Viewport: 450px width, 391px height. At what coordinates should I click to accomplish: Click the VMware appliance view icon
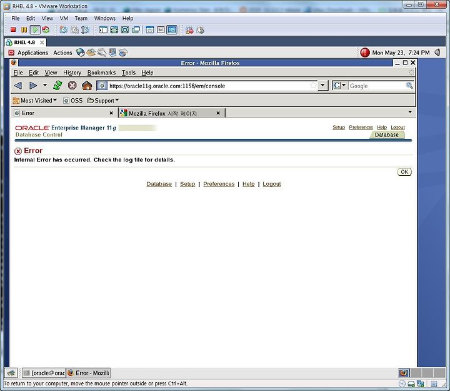(161, 29)
